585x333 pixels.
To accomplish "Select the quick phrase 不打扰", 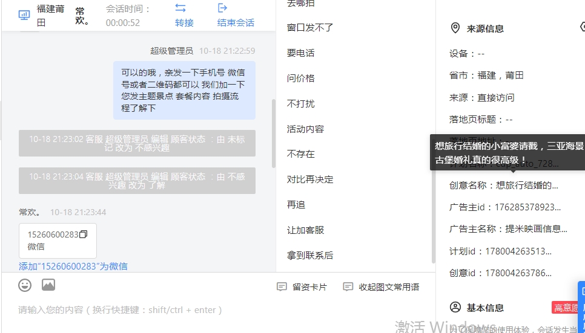I will pos(301,103).
